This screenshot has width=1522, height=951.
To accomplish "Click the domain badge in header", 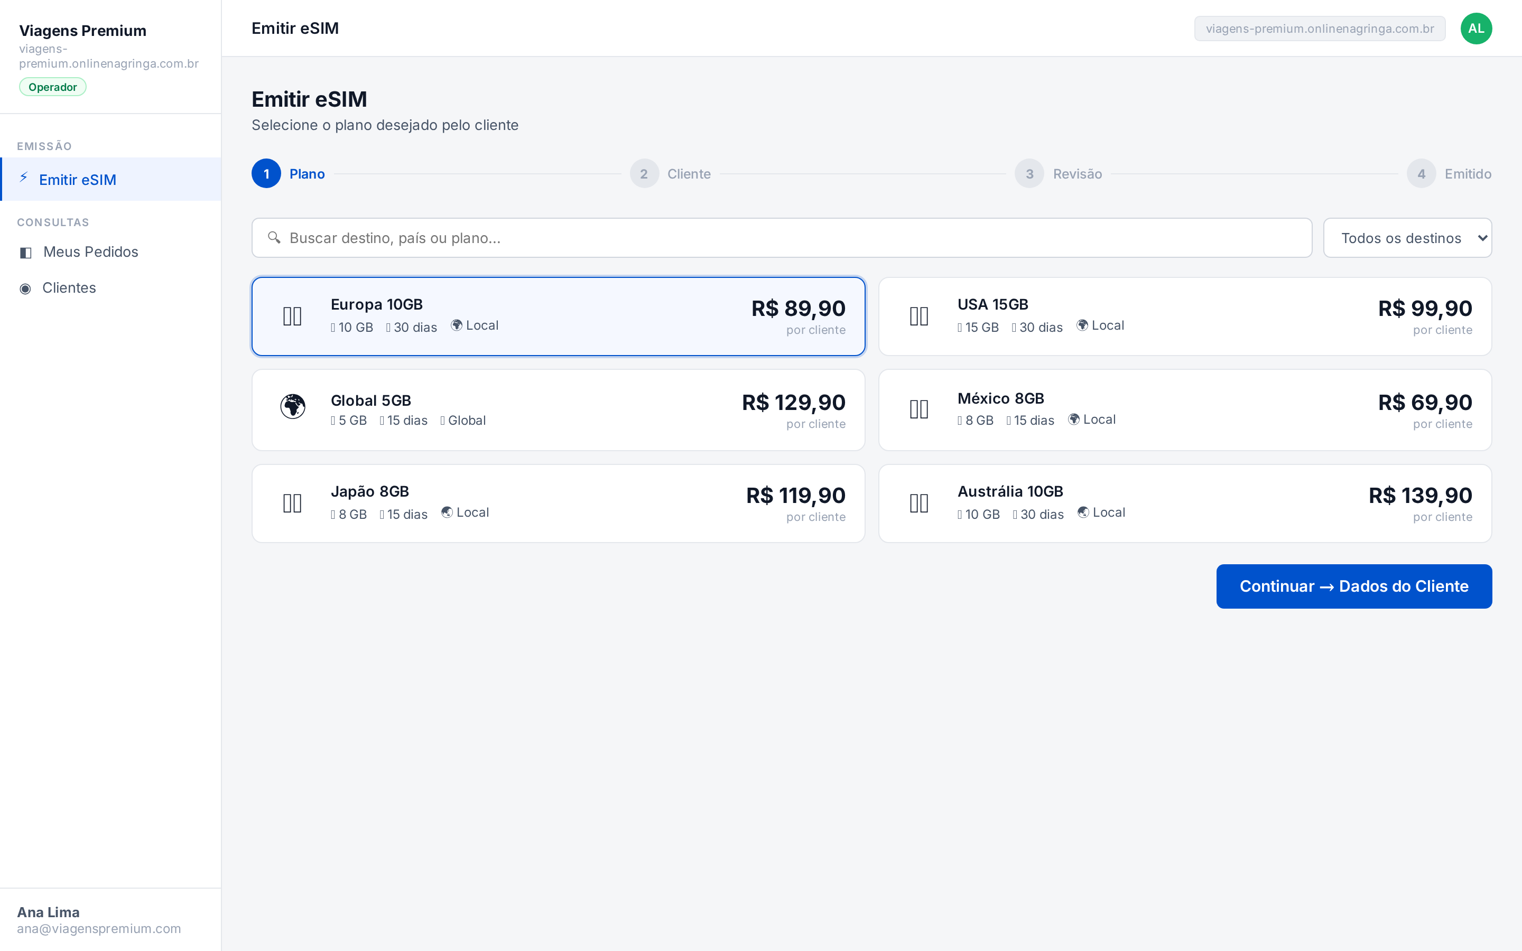I will click(1320, 29).
